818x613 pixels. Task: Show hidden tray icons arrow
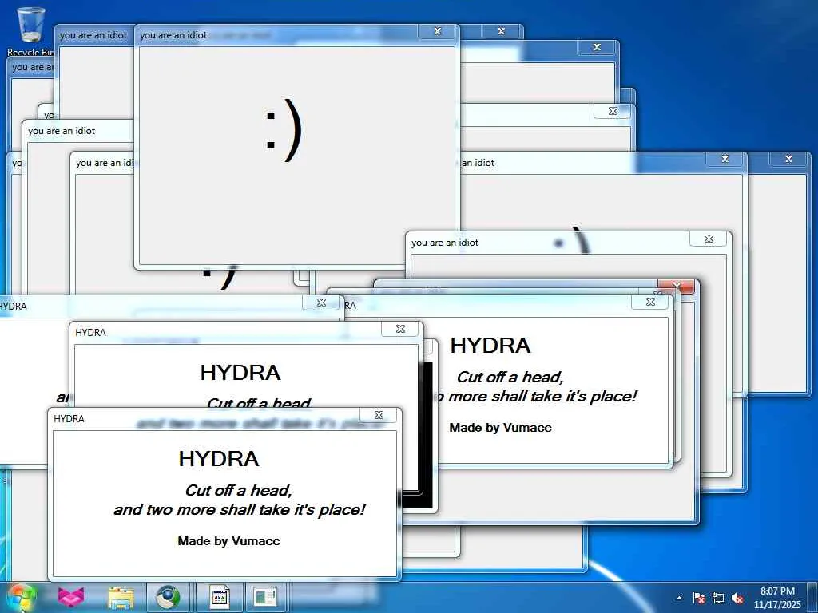click(x=679, y=598)
